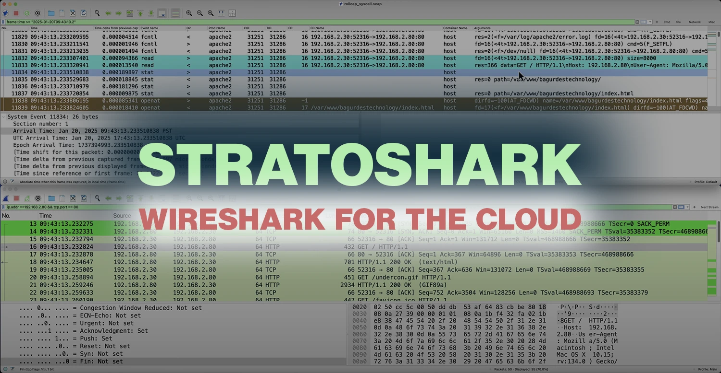This screenshot has width=721, height=373.
Task: Sort by the Proc Name column header
Action: [224, 28]
